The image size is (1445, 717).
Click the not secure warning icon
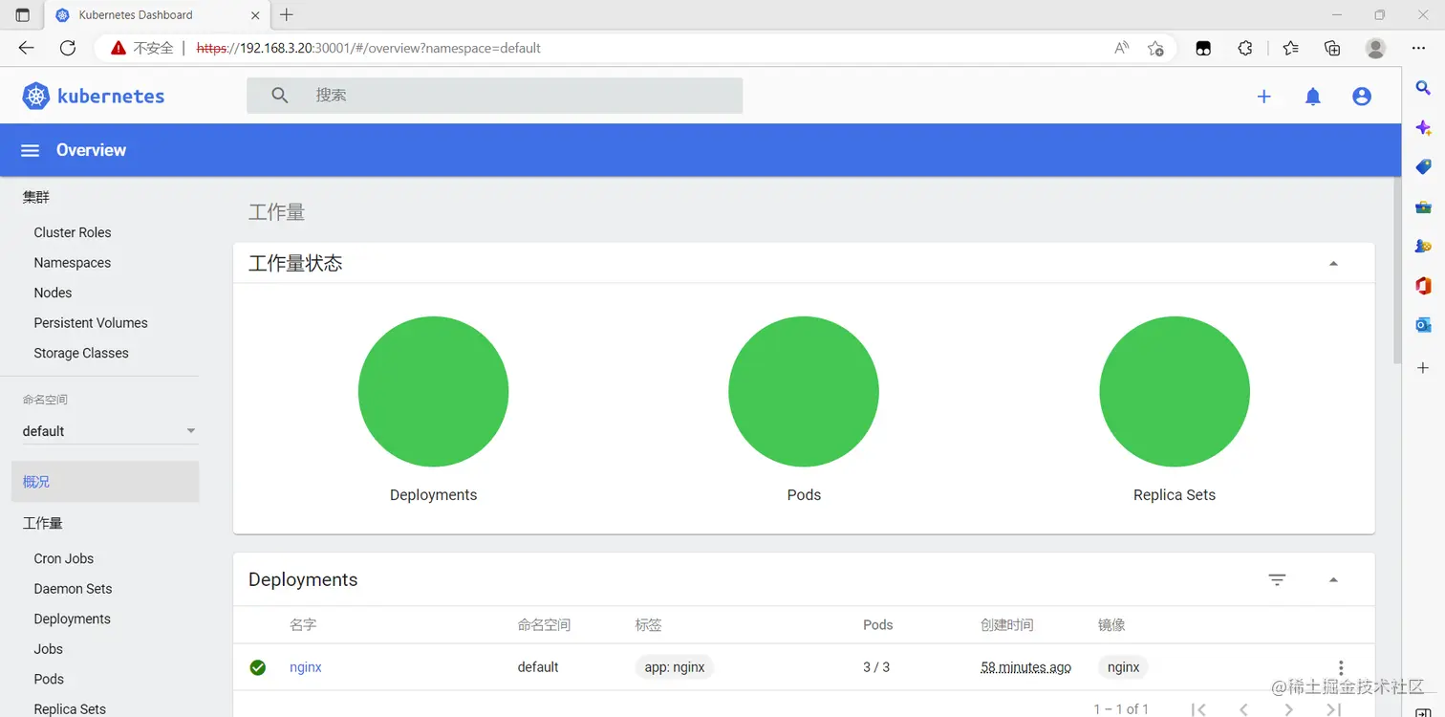(119, 48)
